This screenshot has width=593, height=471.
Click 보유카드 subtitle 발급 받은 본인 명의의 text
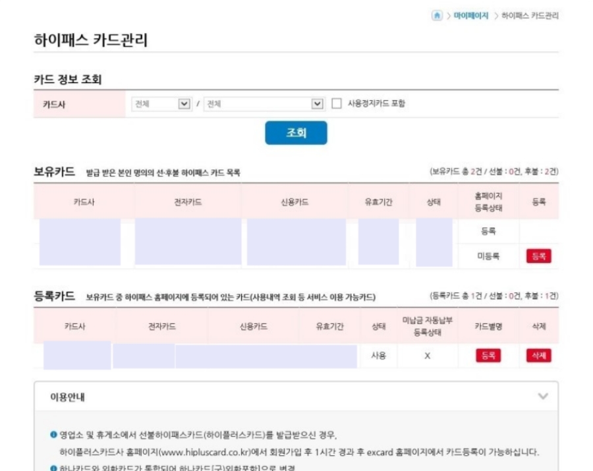click(x=163, y=173)
